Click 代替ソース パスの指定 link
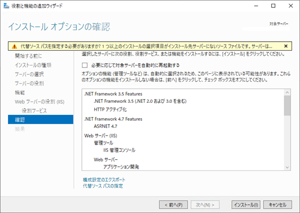Image resolution: width=300 pixels, height=213 pixels. [103, 186]
